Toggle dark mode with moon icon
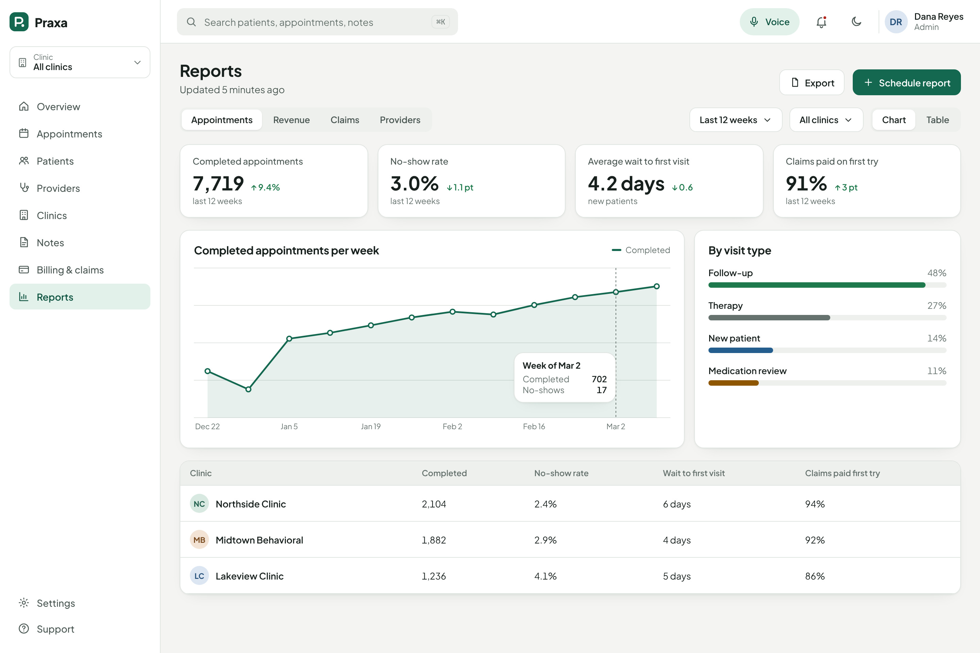The width and height of the screenshot is (980, 653). tap(856, 22)
